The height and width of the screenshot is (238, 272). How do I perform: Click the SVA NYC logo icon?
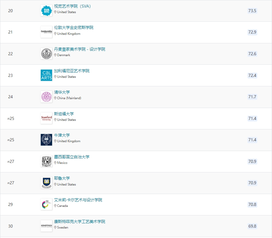(x=46, y=11)
